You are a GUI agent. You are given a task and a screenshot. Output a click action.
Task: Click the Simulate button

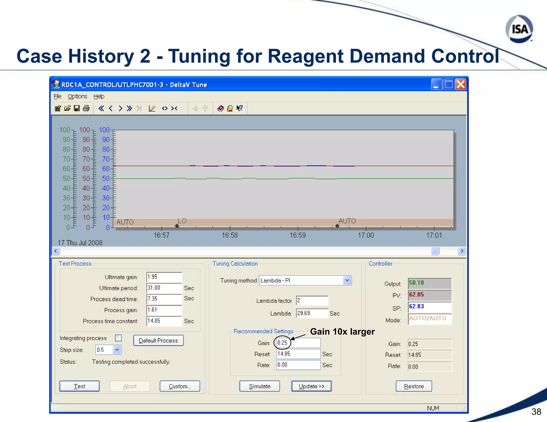pyautogui.click(x=260, y=386)
